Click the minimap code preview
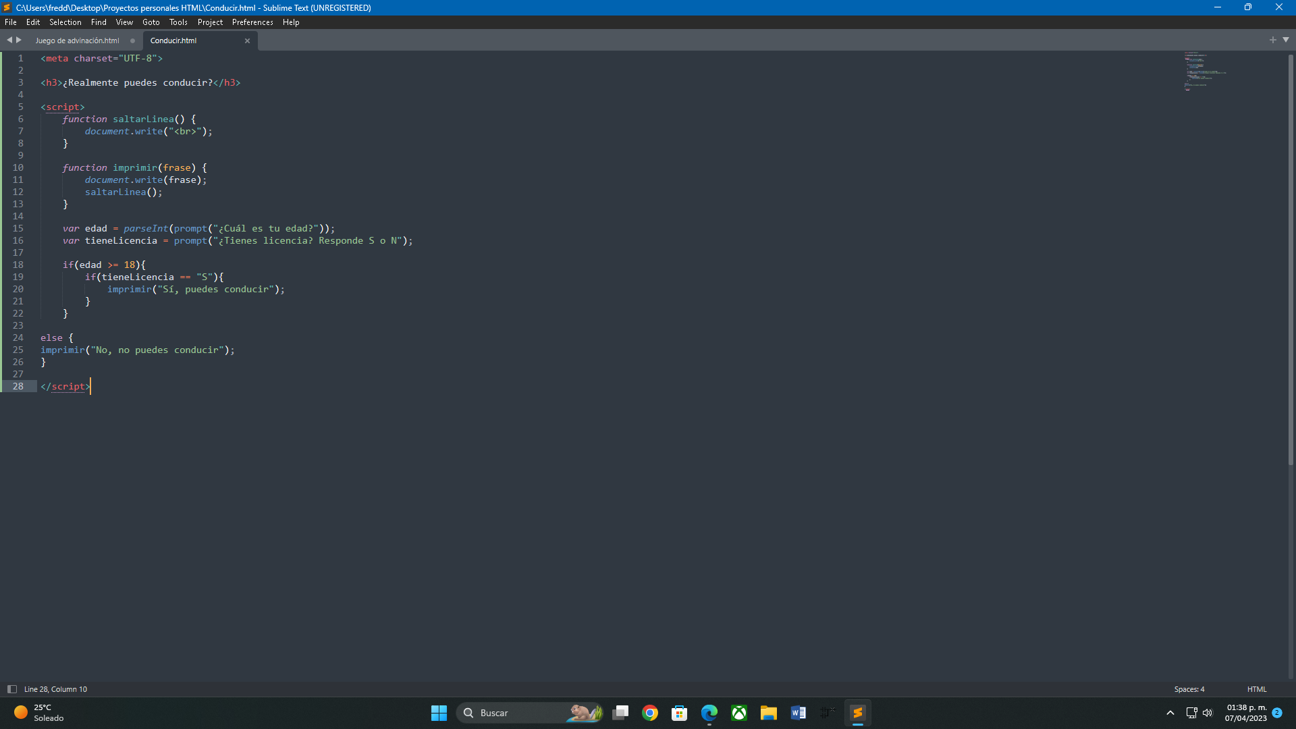Screen dimensions: 1296x729 tap(1205, 71)
